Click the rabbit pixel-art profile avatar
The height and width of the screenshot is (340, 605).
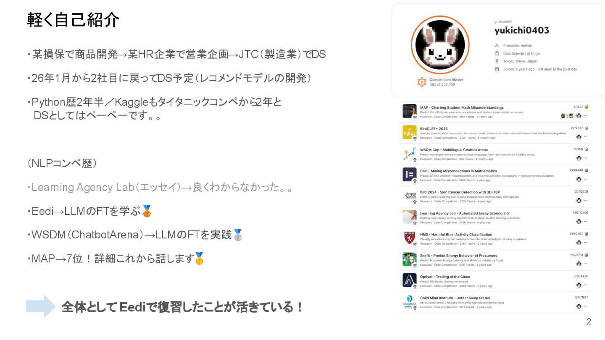point(440,45)
